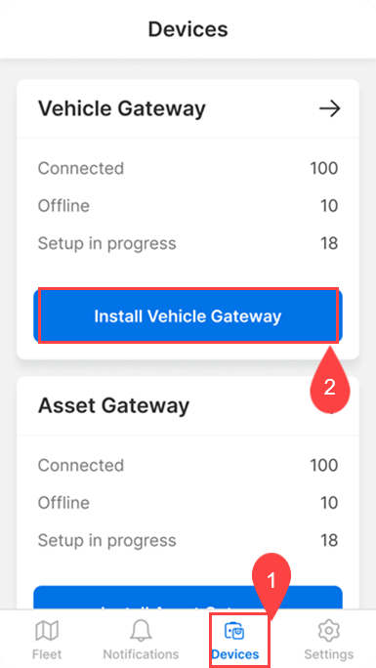Click Setup in progress under Vehicle Gateway
Viewport: 376px width, 668px height.
coord(106,244)
